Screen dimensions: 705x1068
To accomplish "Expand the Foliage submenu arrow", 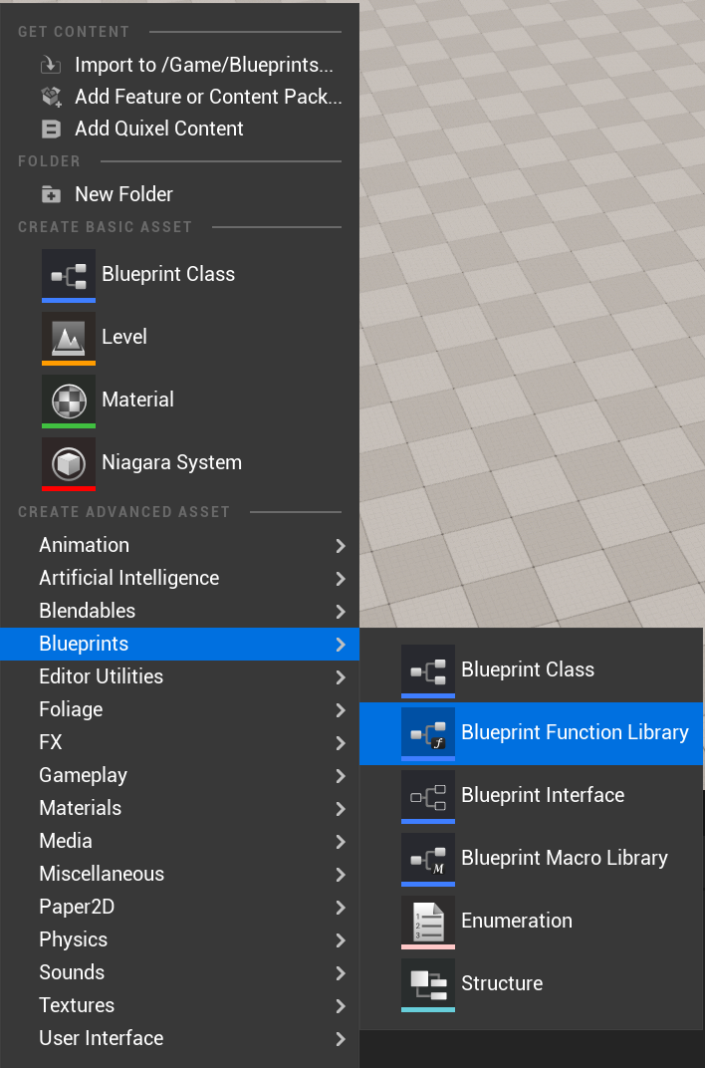I will click(341, 709).
